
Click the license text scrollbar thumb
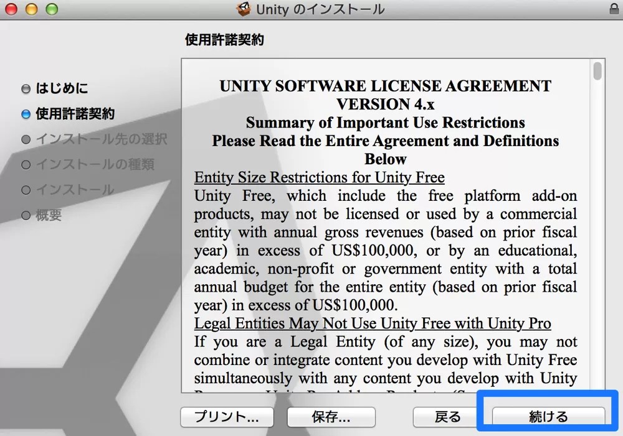[597, 71]
